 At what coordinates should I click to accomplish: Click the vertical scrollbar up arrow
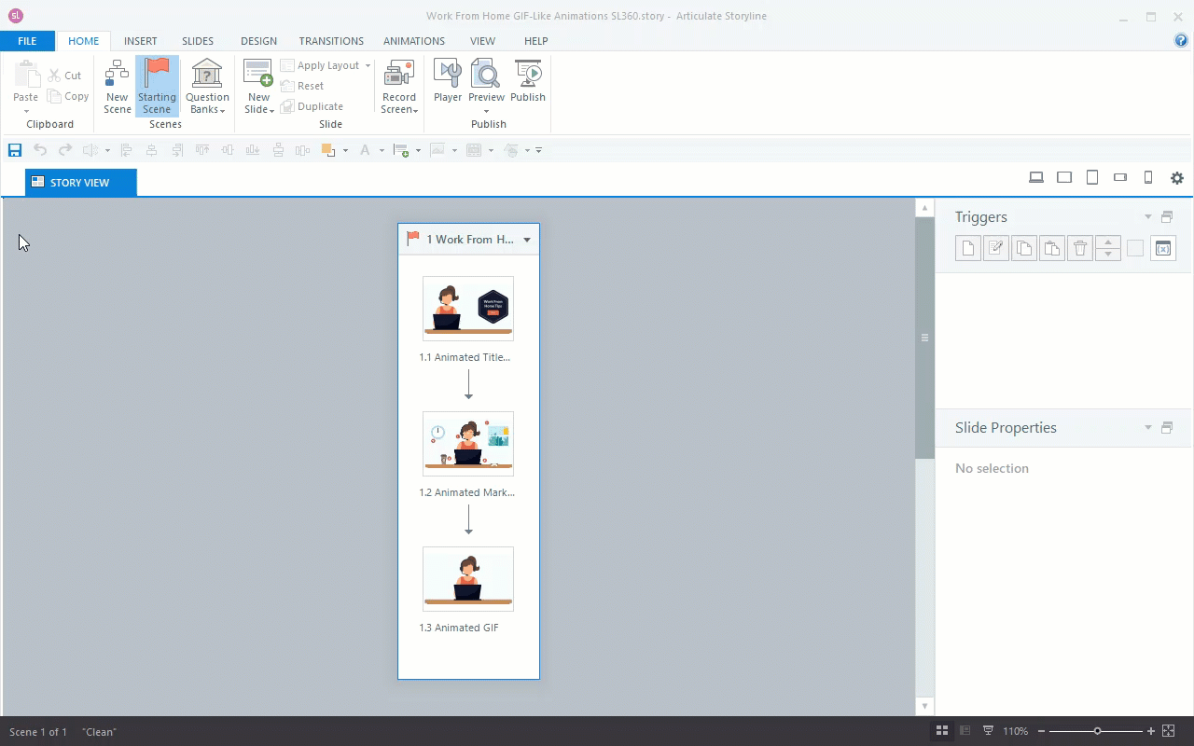pos(924,208)
